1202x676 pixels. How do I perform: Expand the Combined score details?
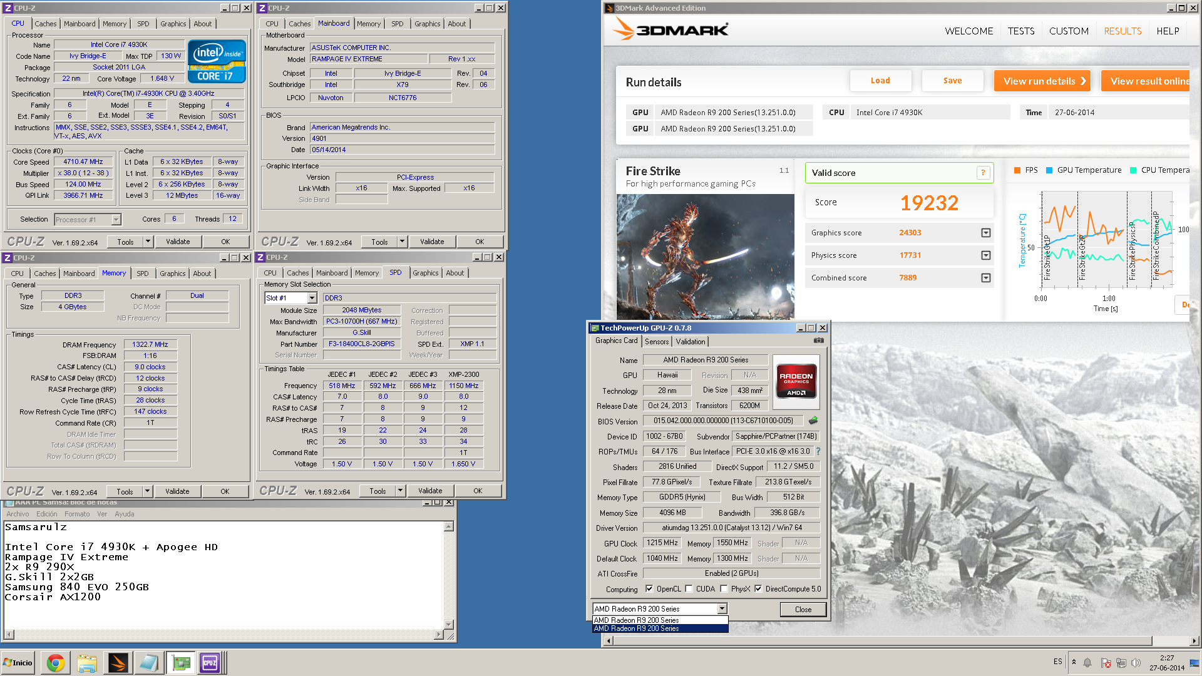(986, 278)
